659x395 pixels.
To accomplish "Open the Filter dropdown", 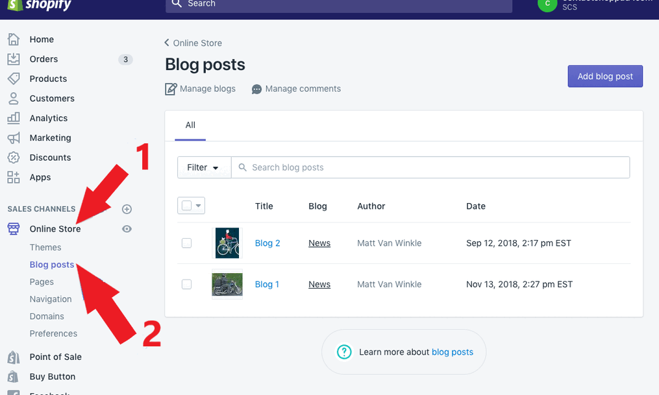I will [x=203, y=167].
